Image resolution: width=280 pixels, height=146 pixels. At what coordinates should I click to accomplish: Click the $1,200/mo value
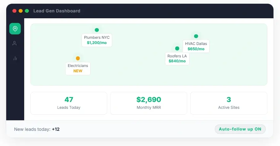click(x=97, y=43)
